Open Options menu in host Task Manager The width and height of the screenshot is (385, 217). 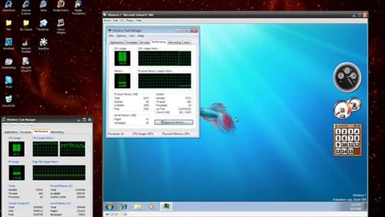click(14, 125)
